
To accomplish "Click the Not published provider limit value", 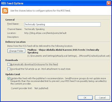I will (x=41, y=88).
